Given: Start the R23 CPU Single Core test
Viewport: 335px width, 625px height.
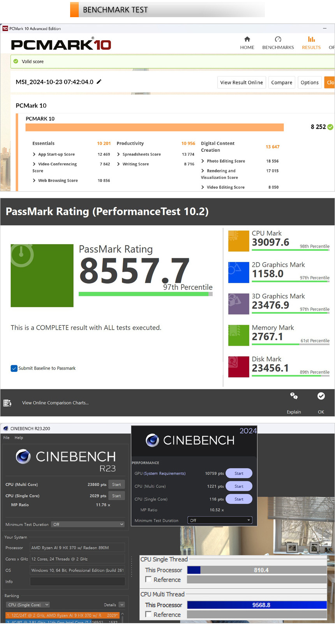Looking at the screenshot, I should (116, 496).
